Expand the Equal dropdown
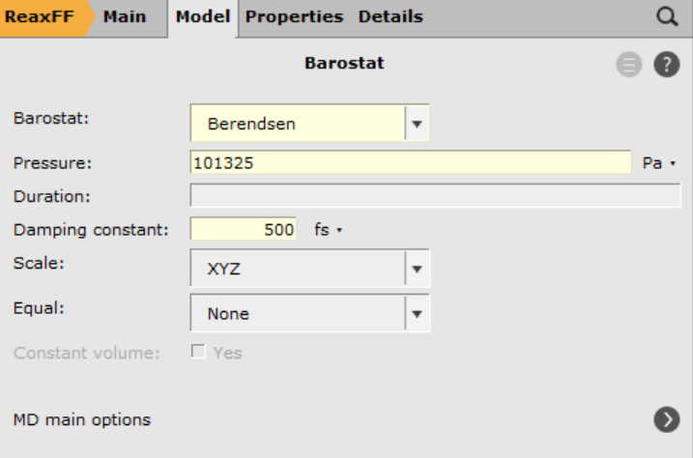The width and height of the screenshot is (693, 458). point(418,313)
